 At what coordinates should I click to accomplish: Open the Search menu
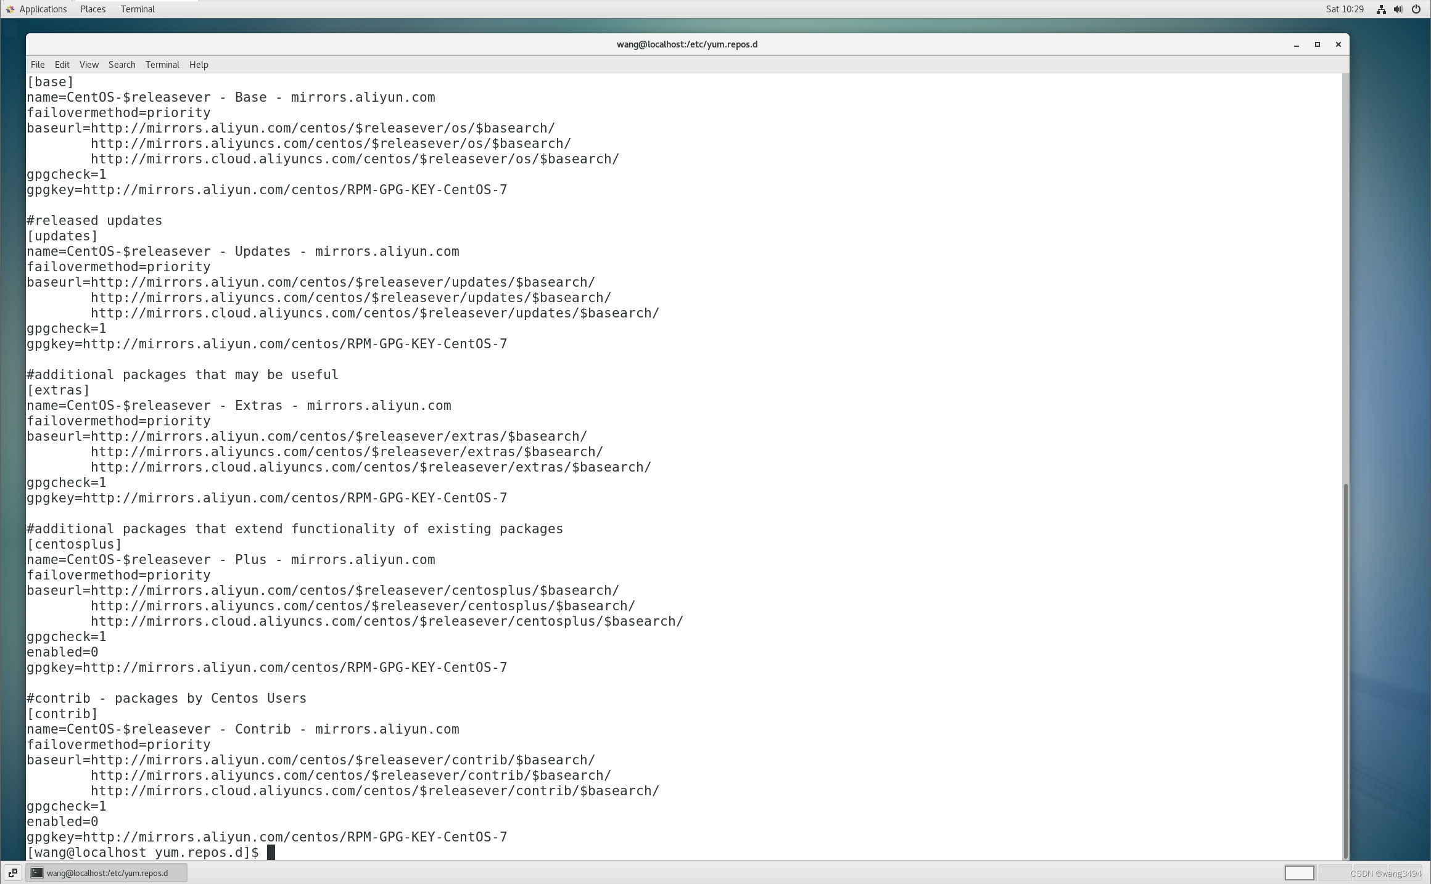click(x=122, y=65)
